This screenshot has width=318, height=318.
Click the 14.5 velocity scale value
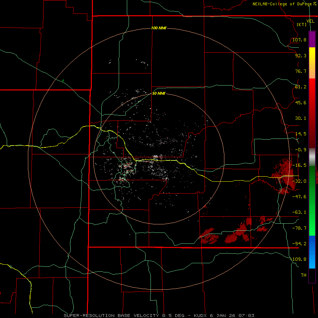[301, 134]
